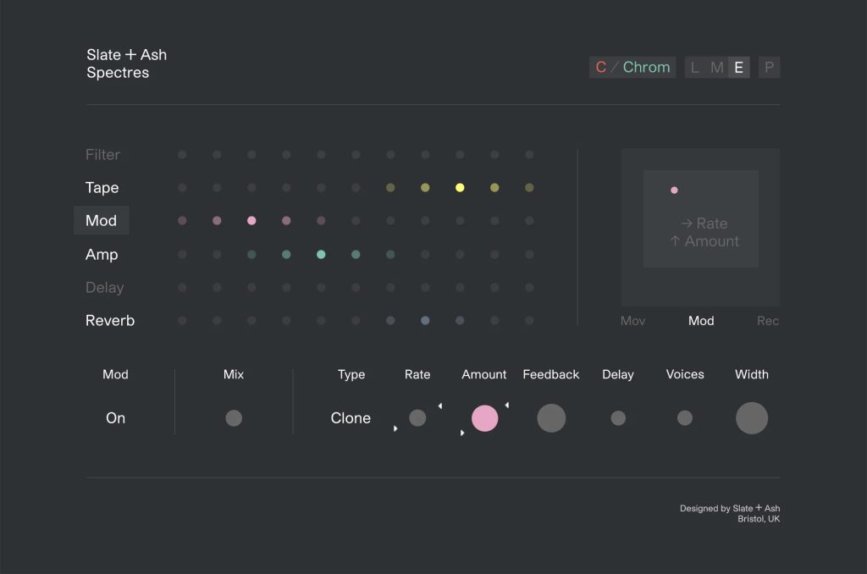The height and width of the screenshot is (574, 867).
Task: Click the pink dot in XY pad
Action: coord(674,190)
